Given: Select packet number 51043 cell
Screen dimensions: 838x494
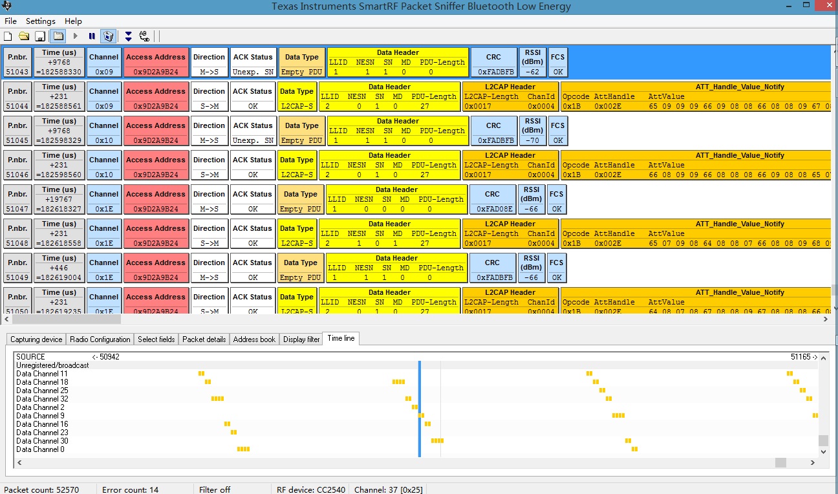Looking at the screenshot, I should click(x=17, y=63).
